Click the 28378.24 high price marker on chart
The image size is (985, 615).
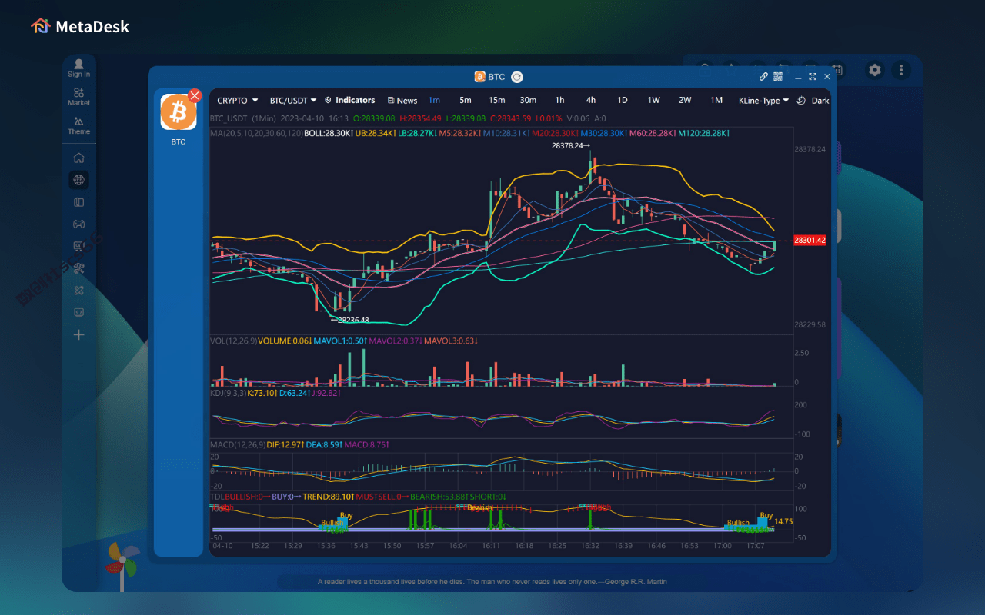pos(571,145)
